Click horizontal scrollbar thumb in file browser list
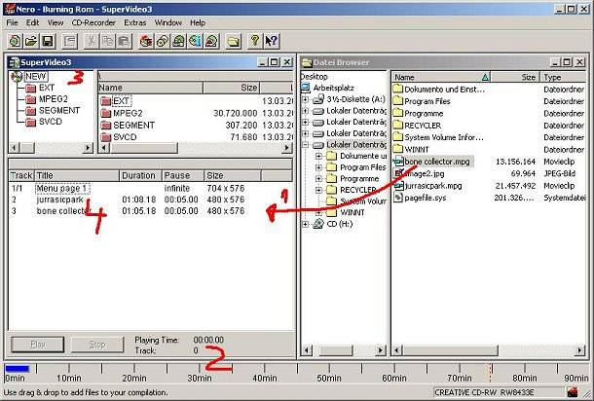 pyautogui.click(x=450, y=350)
